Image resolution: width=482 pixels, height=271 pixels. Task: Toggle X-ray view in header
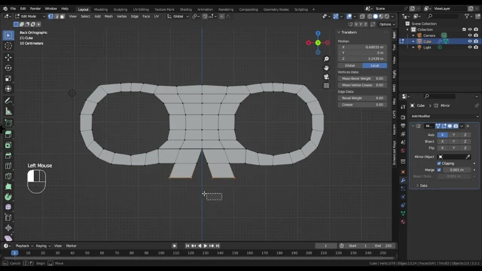pyautogui.click(x=362, y=16)
